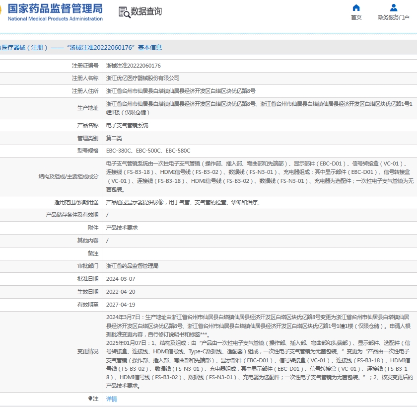
Task: Click the 政务服务门户 label
Action: tap(394, 17)
